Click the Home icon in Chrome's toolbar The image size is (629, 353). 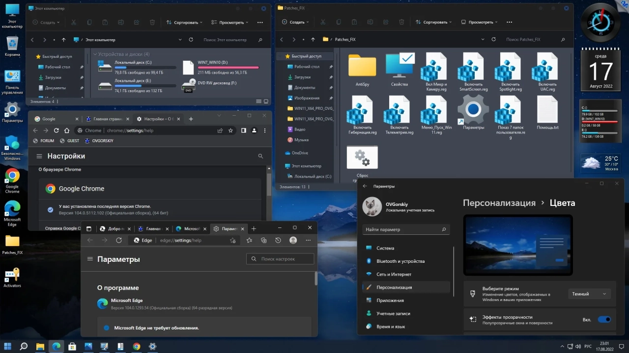(67, 130)
